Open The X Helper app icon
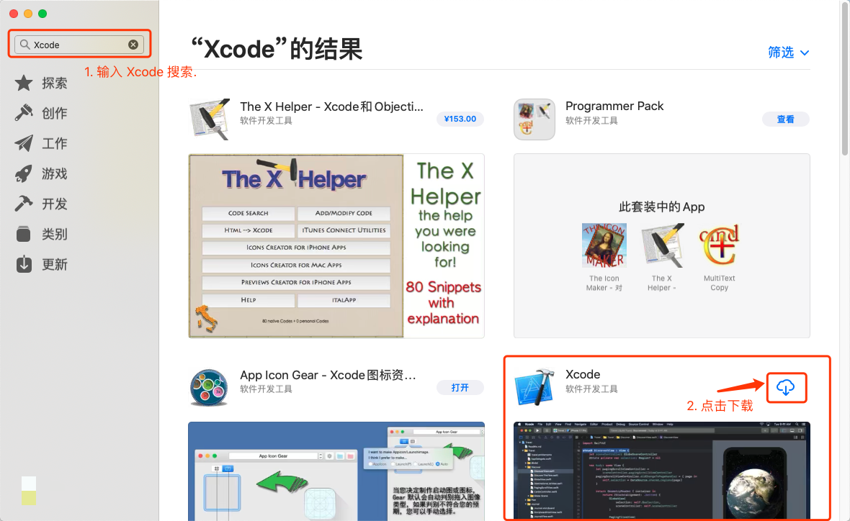 tap(209, 119)
